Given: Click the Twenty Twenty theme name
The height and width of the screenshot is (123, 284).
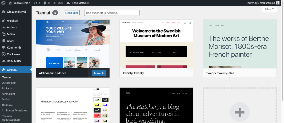Looking at the screenshot, I should coord(133,73).
